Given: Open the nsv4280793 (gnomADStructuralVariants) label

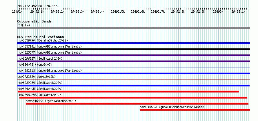Looking at the screenshot, I should click(x=172, y=107).
